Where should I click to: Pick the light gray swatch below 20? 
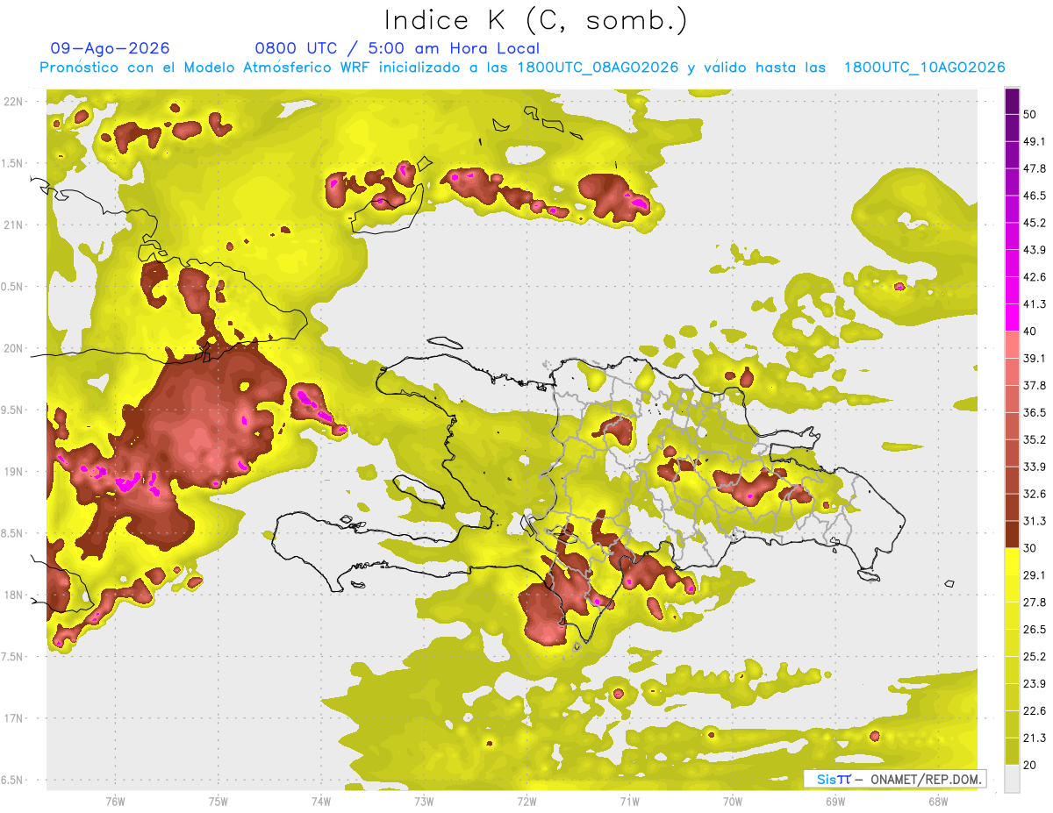[x=1012, y=778]
